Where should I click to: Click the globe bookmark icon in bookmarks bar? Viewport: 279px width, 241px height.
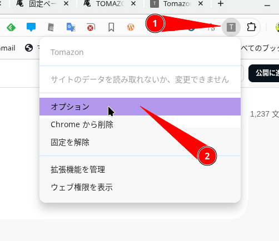click(29, 48)
